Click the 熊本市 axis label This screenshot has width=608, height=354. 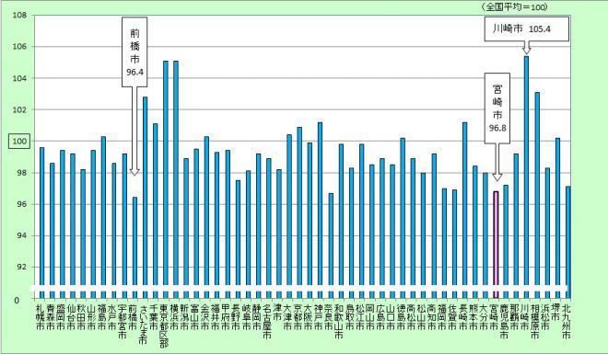tap(473, 317)
